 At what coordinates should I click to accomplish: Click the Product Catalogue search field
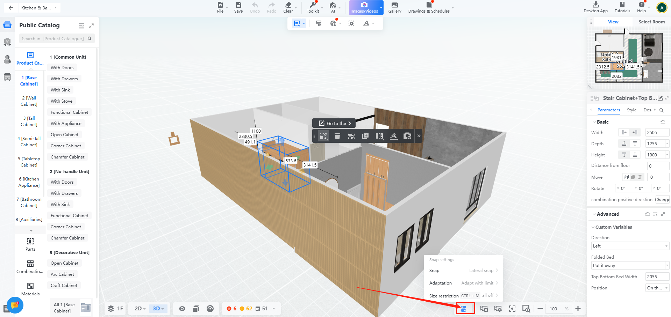pos(53,39)
